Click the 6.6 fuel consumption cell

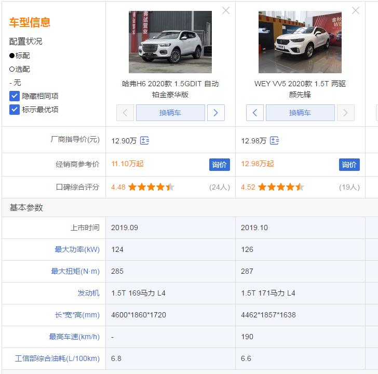click(300, 358)
